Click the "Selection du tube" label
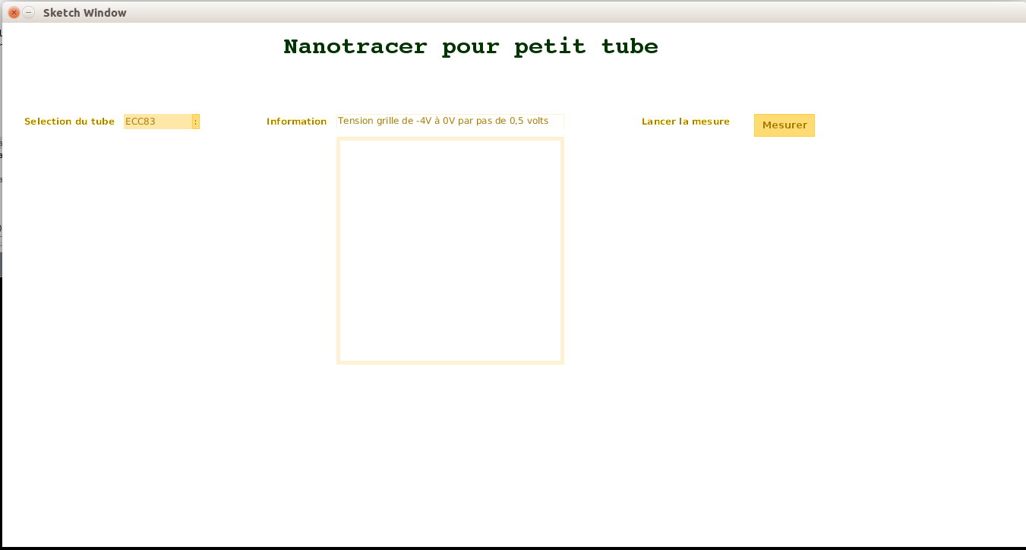 (69, 122)
